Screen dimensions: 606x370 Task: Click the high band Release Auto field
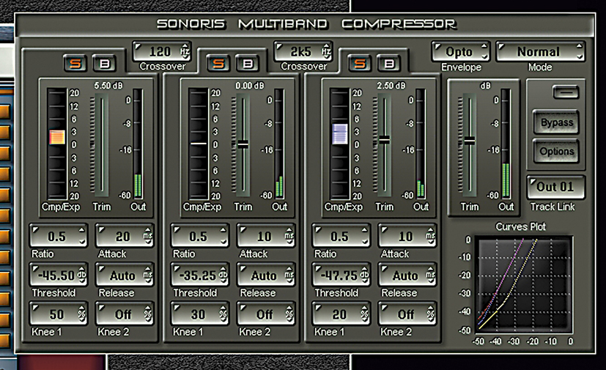click(x=407, y=275)
